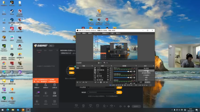The image size is (200, 112).
Task: Pop out the Sources dock with the header icon
Action: point(111,66)
